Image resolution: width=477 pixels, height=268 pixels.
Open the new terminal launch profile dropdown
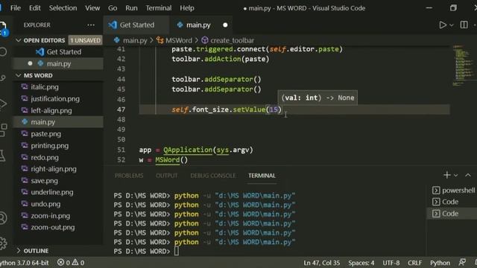coord(455,176)
